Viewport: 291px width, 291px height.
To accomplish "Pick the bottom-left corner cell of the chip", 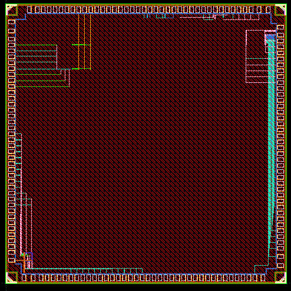I will click(12, 277).
